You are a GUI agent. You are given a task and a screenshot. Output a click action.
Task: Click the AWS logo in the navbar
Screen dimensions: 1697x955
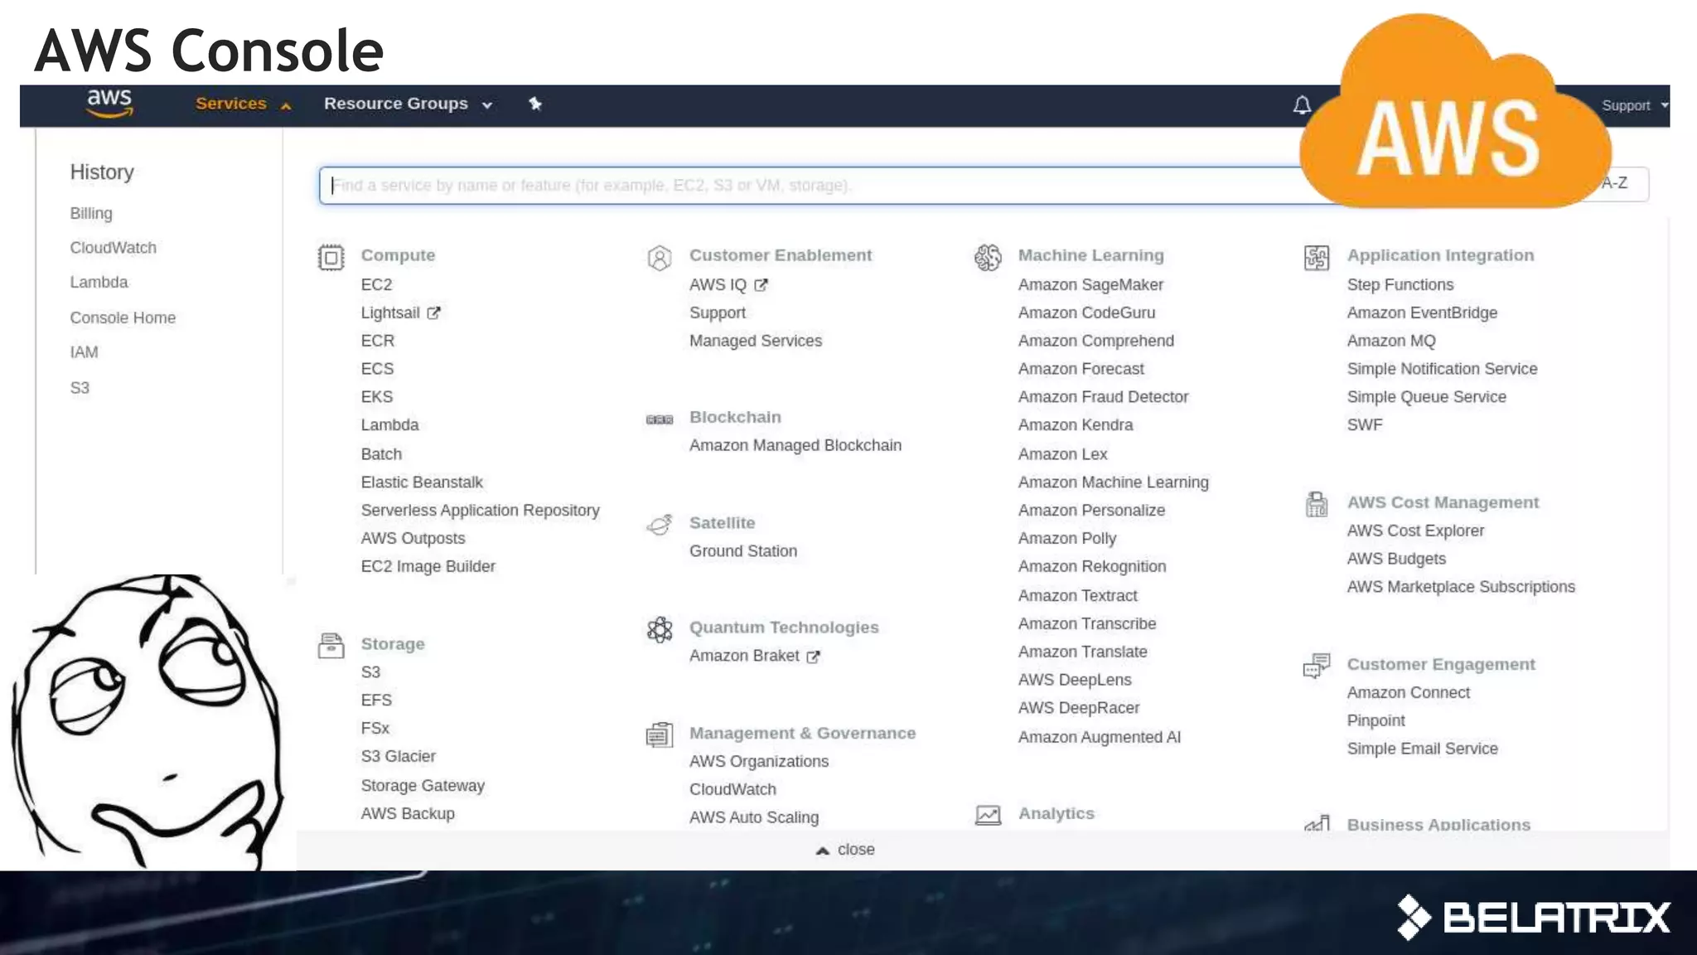pos(109,104)
